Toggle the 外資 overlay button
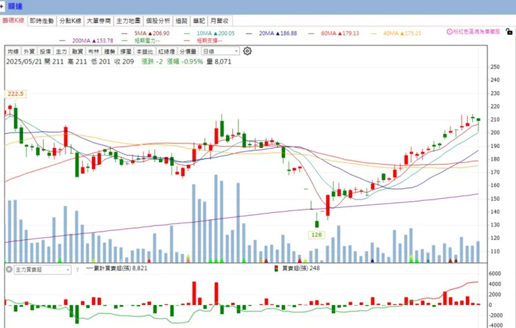 [x=29, y=52]
